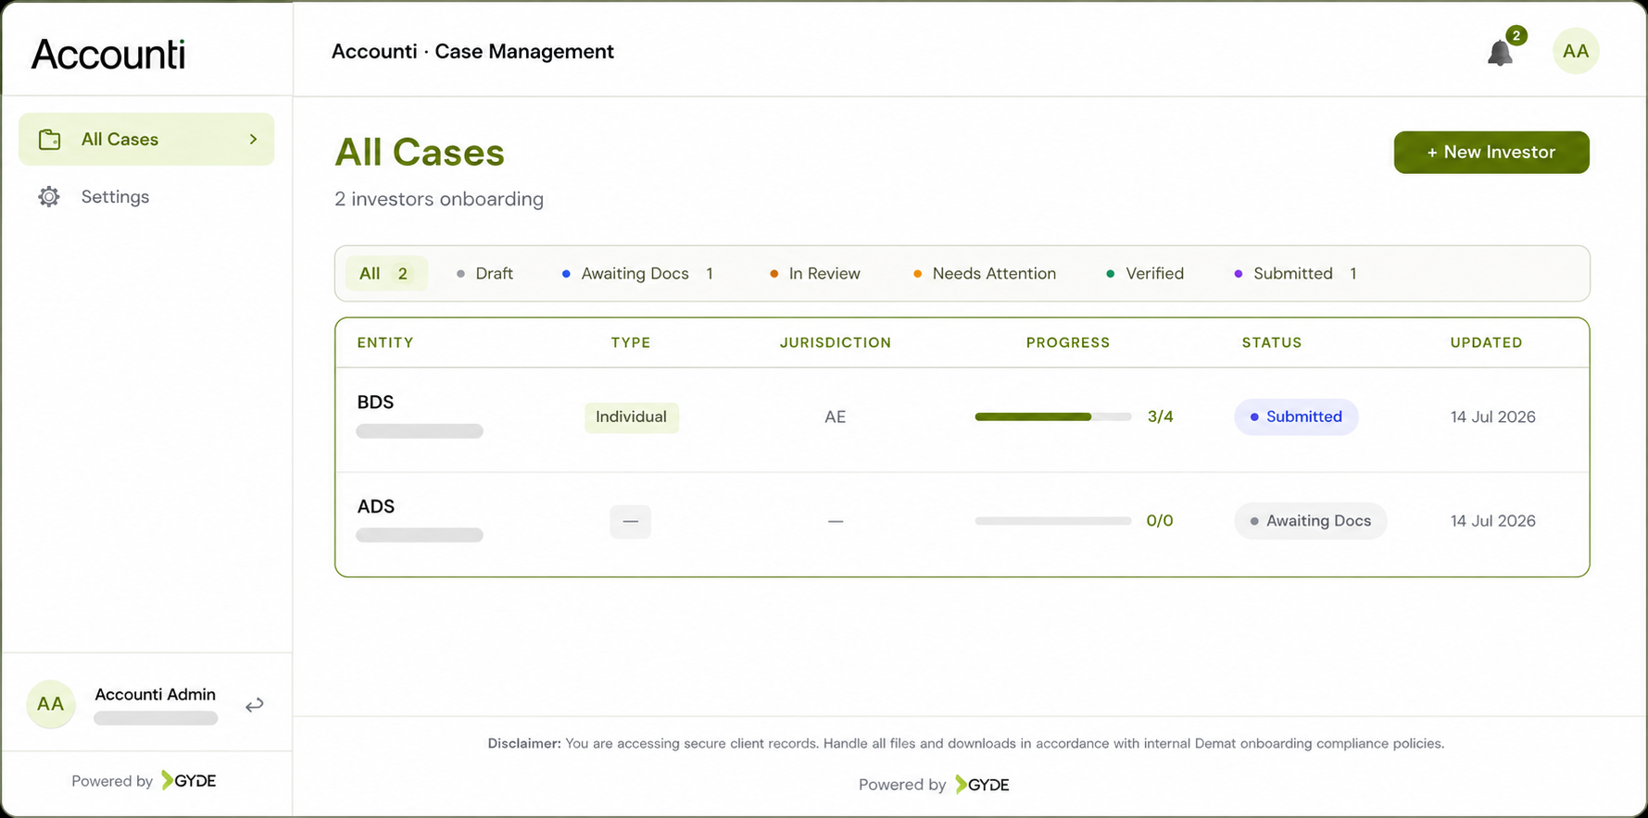1648x818 pixels.
Task: Click the AE jurisdiction cell
Action: pyautogui.click(x=835, y=417)
